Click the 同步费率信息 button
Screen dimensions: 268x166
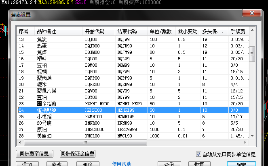pos(34,154)
